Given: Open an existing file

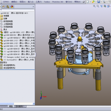Looking at the screenshot, I should (x=93, y=2).
